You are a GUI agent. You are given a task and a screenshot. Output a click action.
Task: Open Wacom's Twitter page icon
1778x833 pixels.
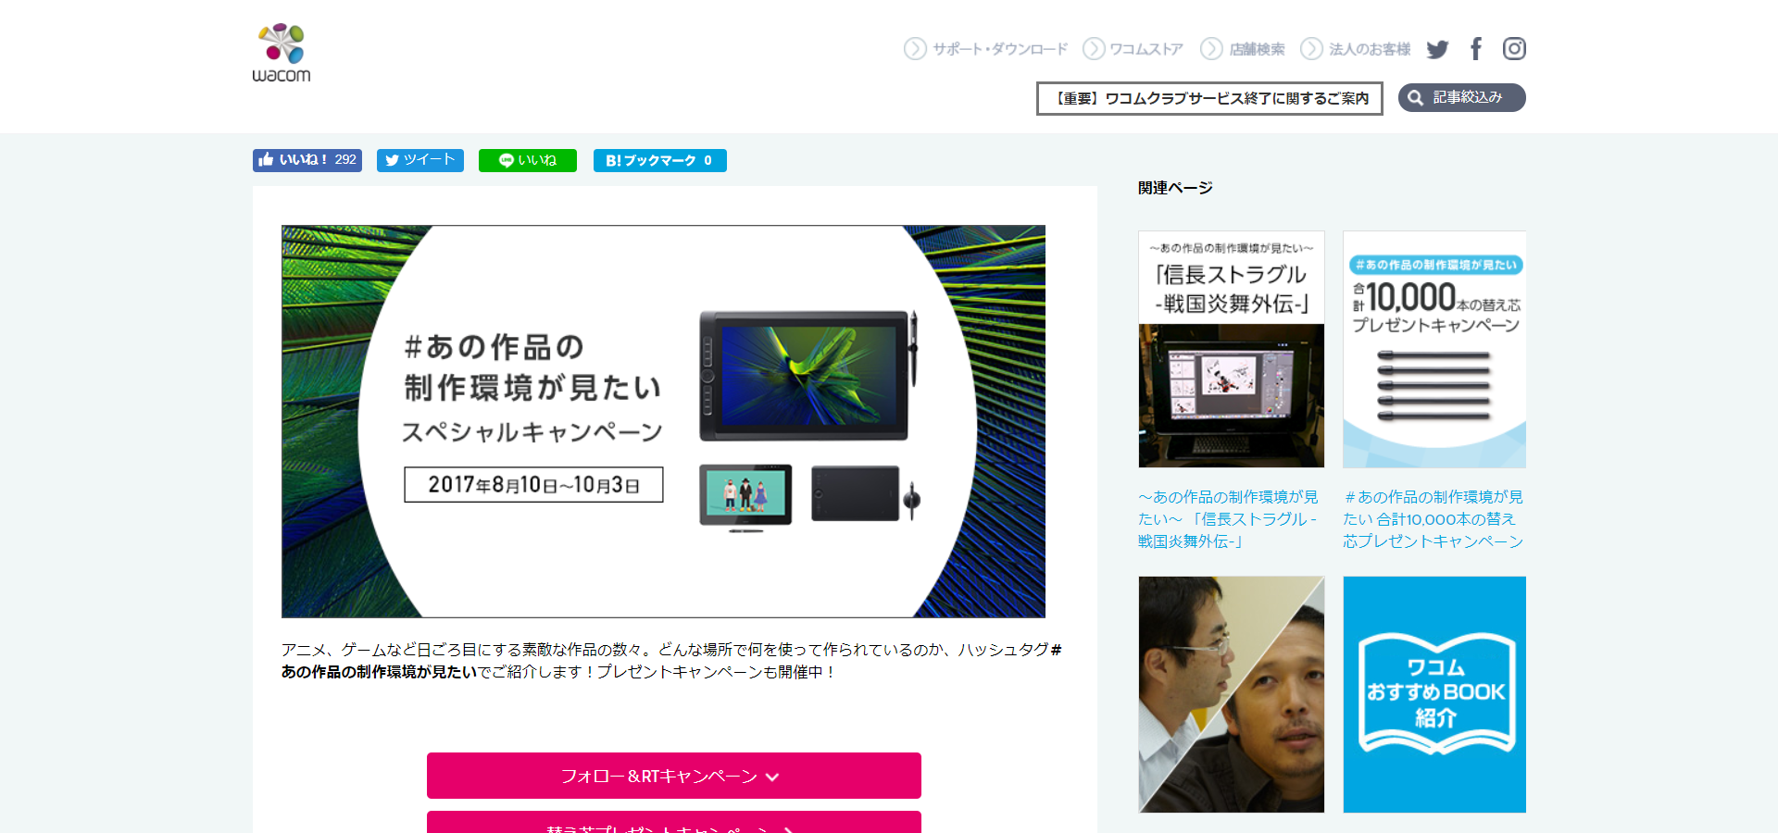(1437, 49)
